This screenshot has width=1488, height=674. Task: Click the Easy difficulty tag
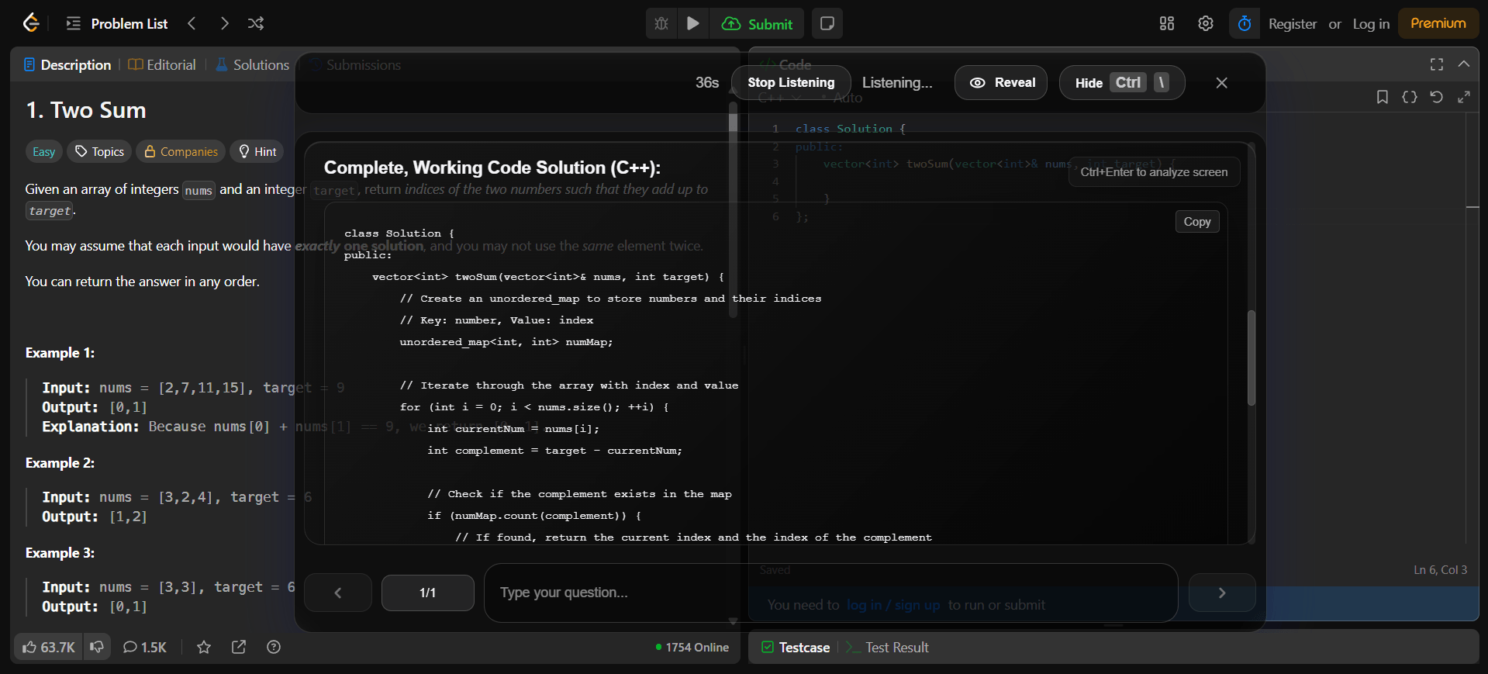(x=44, y=152)
